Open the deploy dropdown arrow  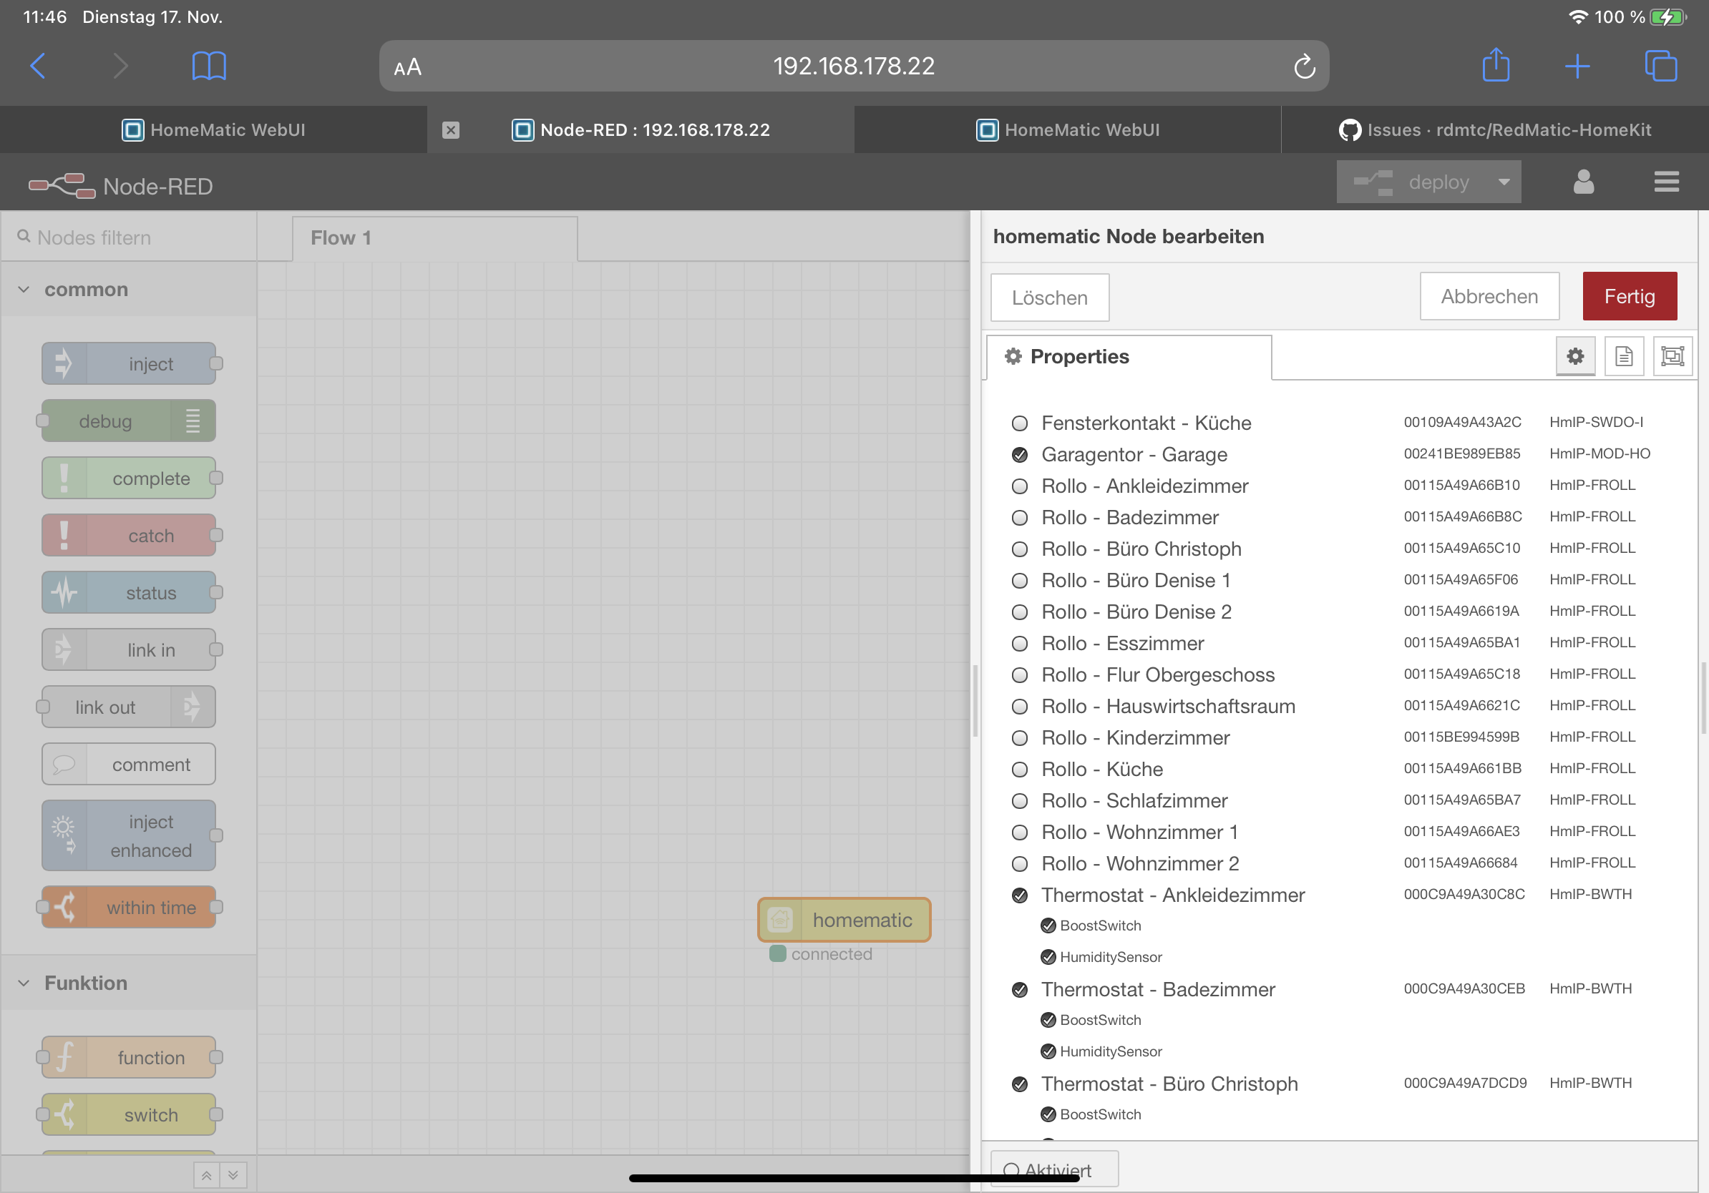(1504, 182)
